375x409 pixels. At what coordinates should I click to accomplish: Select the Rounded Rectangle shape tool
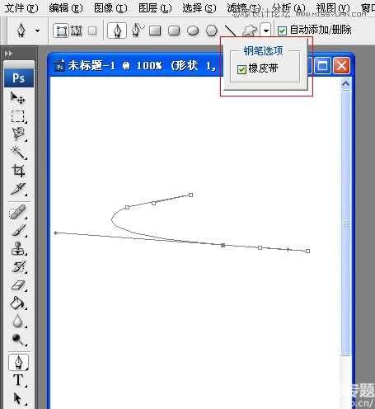pos(174,31)
